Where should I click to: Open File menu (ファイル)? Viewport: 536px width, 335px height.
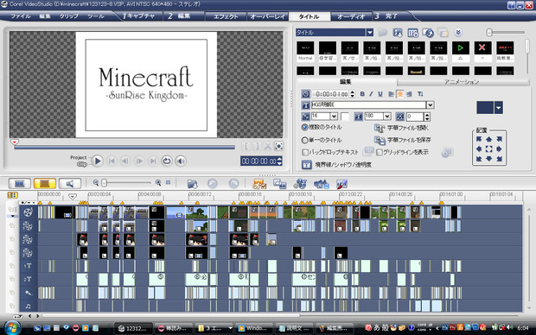pyautogui.click(x=21, y=16)
